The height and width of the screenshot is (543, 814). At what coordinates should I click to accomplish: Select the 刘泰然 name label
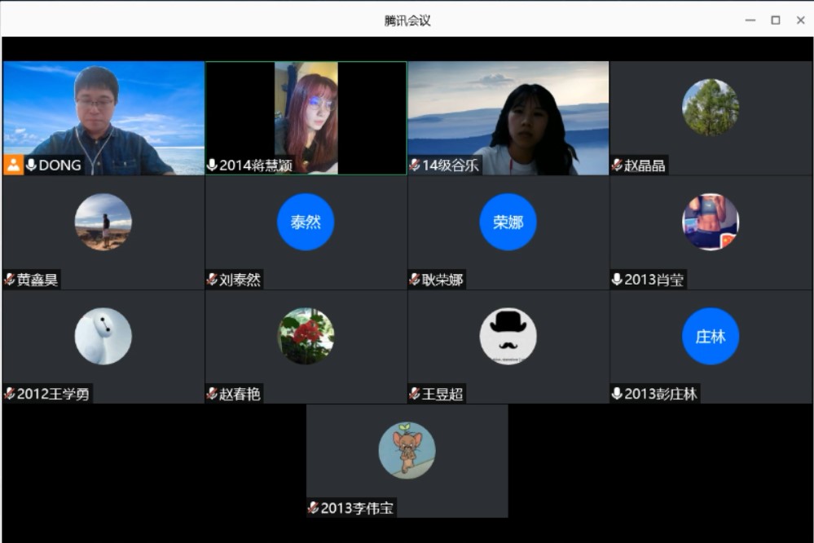[240, 280]
